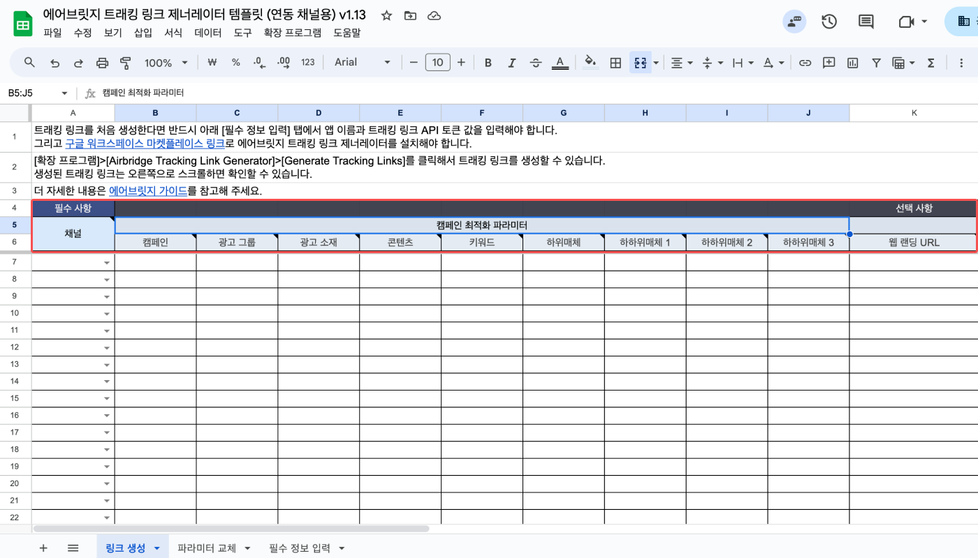This screenshot has height=558, width=978.
Task: Click the Insert comment icon
Action: tap(829, 63)
